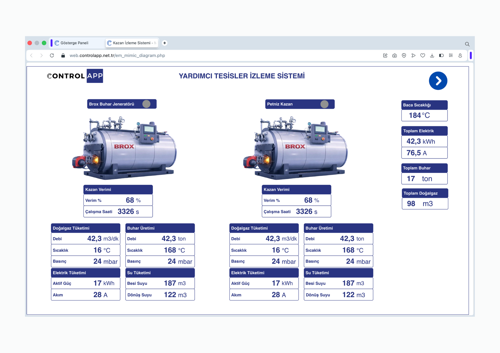Open a new browser tab
This screenshot has height=353, width=500.
[164, 43]
